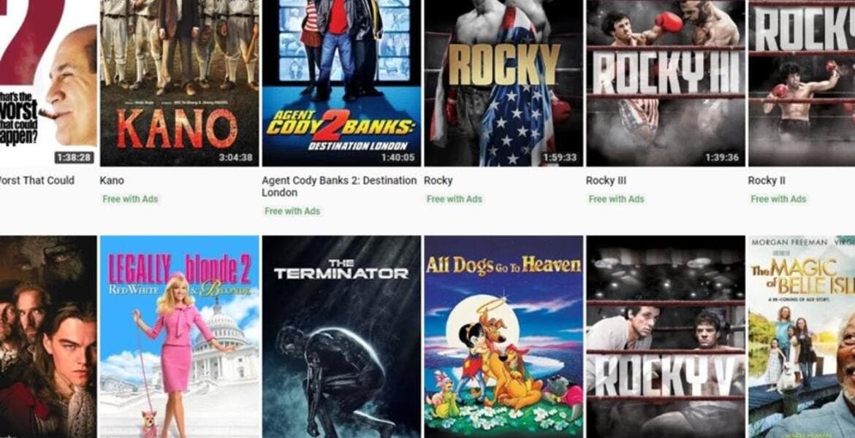855x438 pixels.
Task: Open the Rocky III poster thumbnail
Action: click(x=665, y=82)
